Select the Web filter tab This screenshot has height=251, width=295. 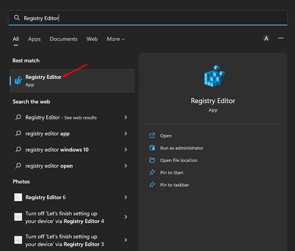pyautogui.click(x=92, y=39)
